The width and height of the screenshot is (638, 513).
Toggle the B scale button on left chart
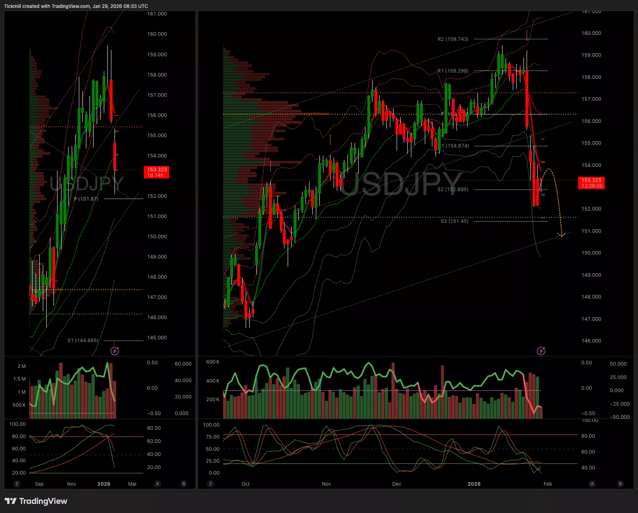click(x=183, y=484)
